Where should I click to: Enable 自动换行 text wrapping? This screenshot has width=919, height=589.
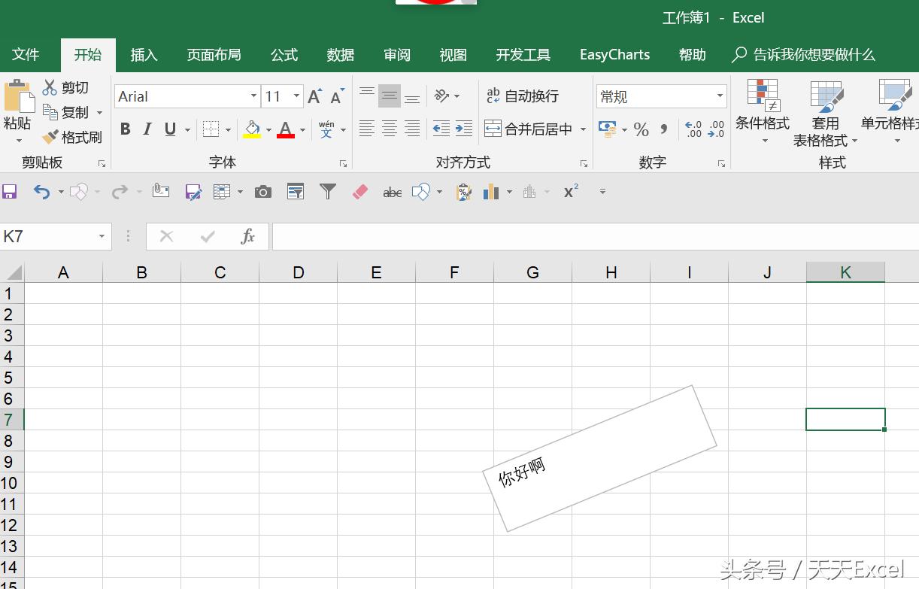point(529,96)
